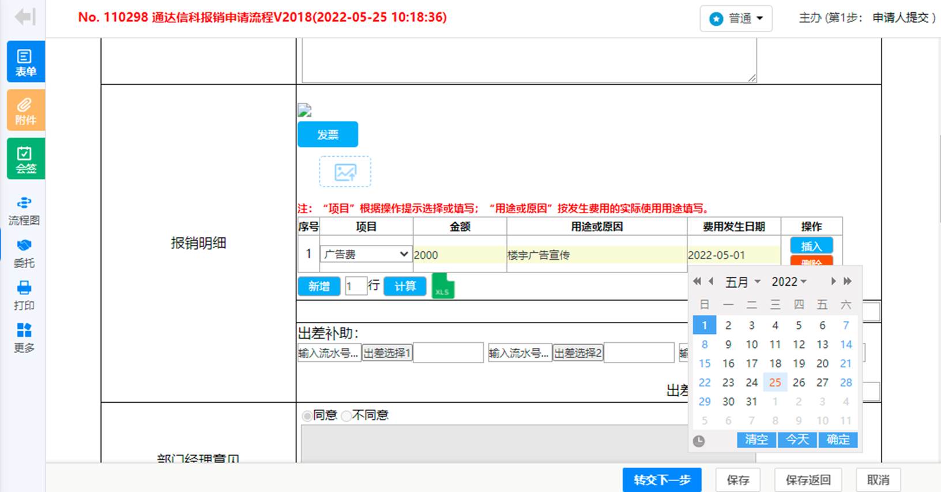Select day 10 in the calendar
The width and height of the screenshot is (941, 492).
coord(751,344)
